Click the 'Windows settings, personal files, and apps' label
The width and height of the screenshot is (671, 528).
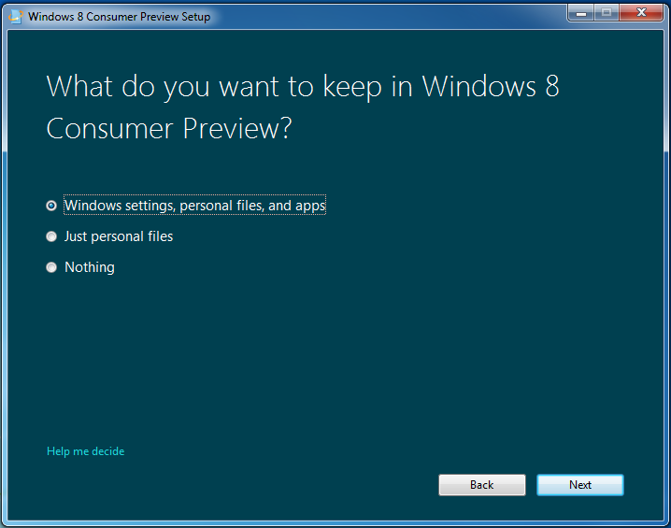click(x=194, y=206)
